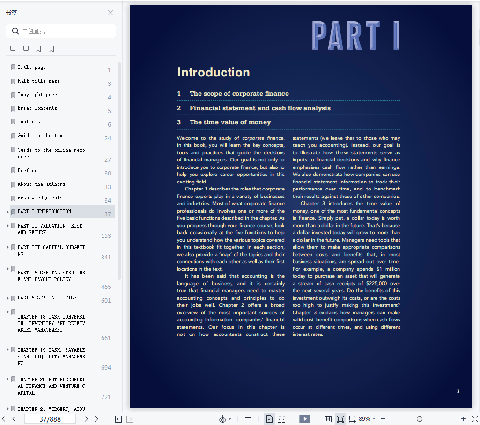
Task: Enable single page view
Action: [269, 419]
